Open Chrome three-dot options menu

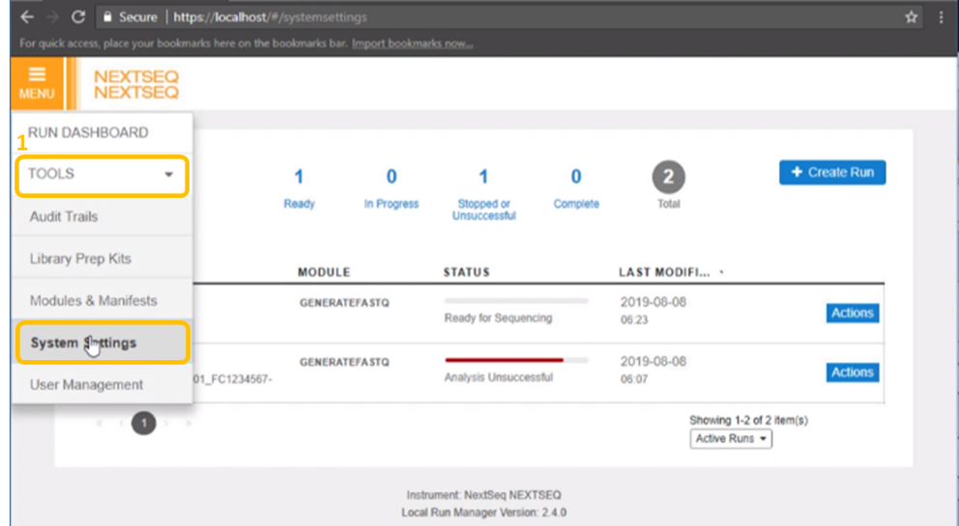941,17
